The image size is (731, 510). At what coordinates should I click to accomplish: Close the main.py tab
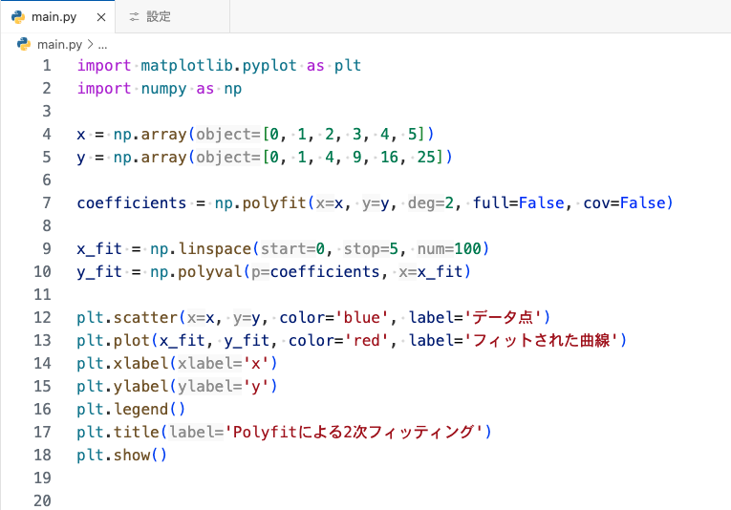[x=100, y=17]
